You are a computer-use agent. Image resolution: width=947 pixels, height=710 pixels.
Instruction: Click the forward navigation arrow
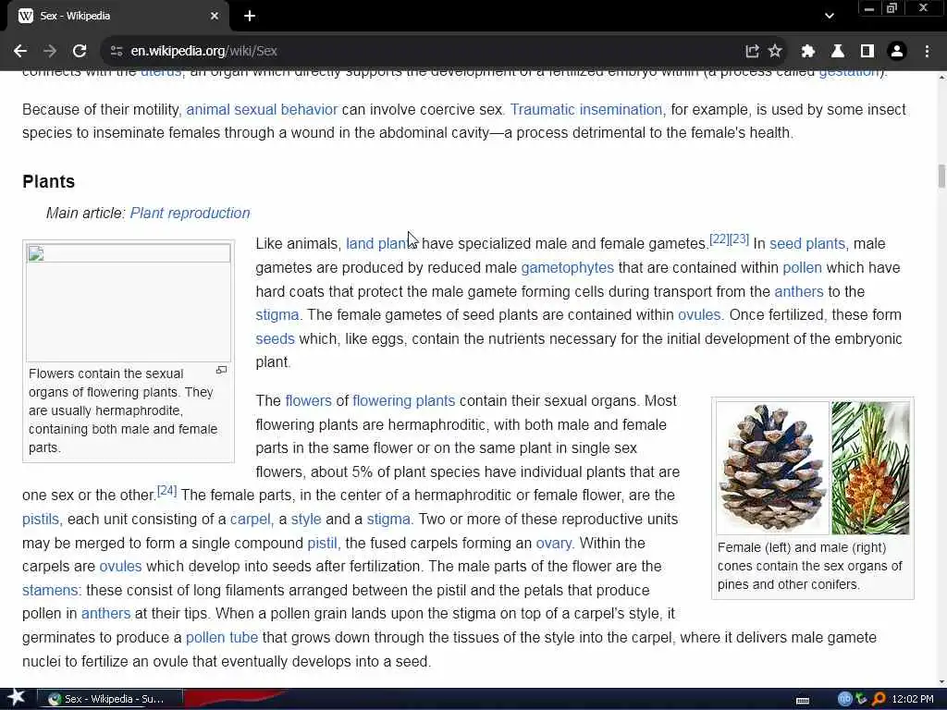pyautogui.click(x=50, y=52)
